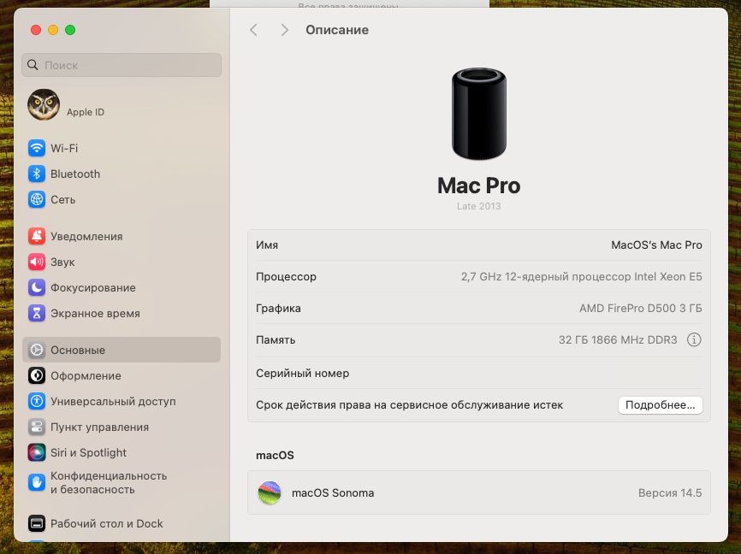Screen dimensions: 741x554
Task: Click the Процессор row label
Action: [x=286, y=277]
